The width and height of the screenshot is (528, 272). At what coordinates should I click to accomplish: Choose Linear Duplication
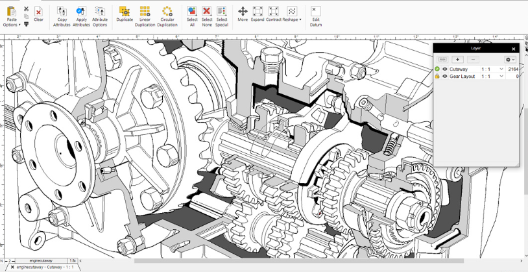point(145,16)
